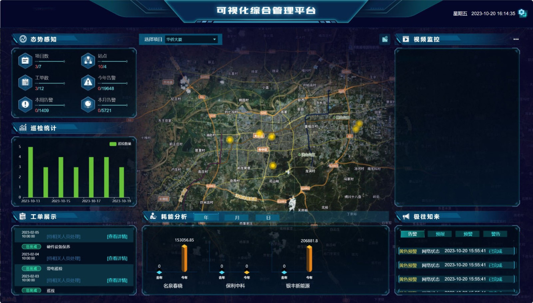533x303 pixels.
Task: Switch energy analysis to the 月 tab
Action: [237, 218]
